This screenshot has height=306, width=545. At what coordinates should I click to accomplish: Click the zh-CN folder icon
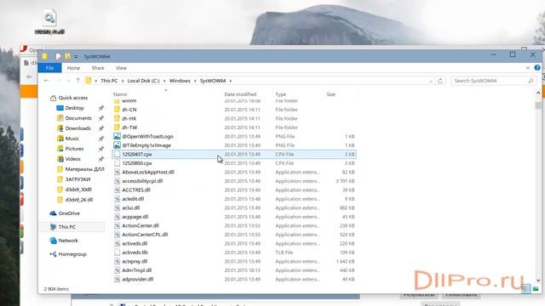(117, 110)
